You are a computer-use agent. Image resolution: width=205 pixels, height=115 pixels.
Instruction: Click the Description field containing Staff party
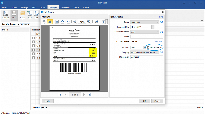pos(146,57)
